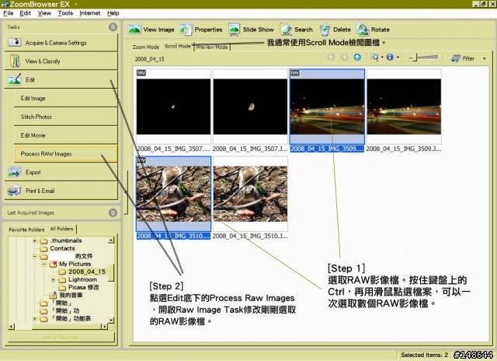Expand the Last Acquired Images panel
Viewport: 497px width, 361px height.
[113, 212]
